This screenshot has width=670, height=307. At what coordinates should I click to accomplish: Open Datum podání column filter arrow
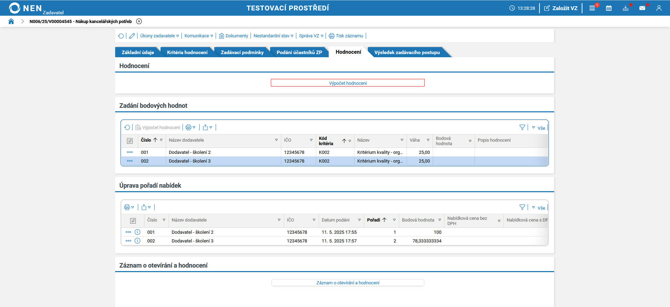[x=359, y=220]
